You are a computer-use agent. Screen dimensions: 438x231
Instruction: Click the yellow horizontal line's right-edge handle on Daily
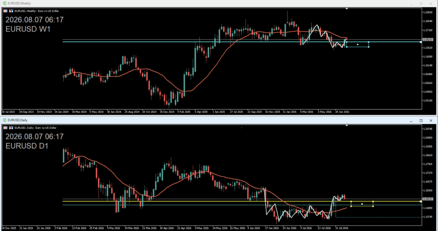pyautogui.click(x=421, y=201)
